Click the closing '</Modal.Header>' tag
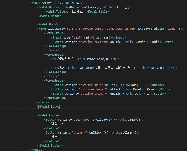The width and height of the screenshot is (187, 151). [50, 16]
